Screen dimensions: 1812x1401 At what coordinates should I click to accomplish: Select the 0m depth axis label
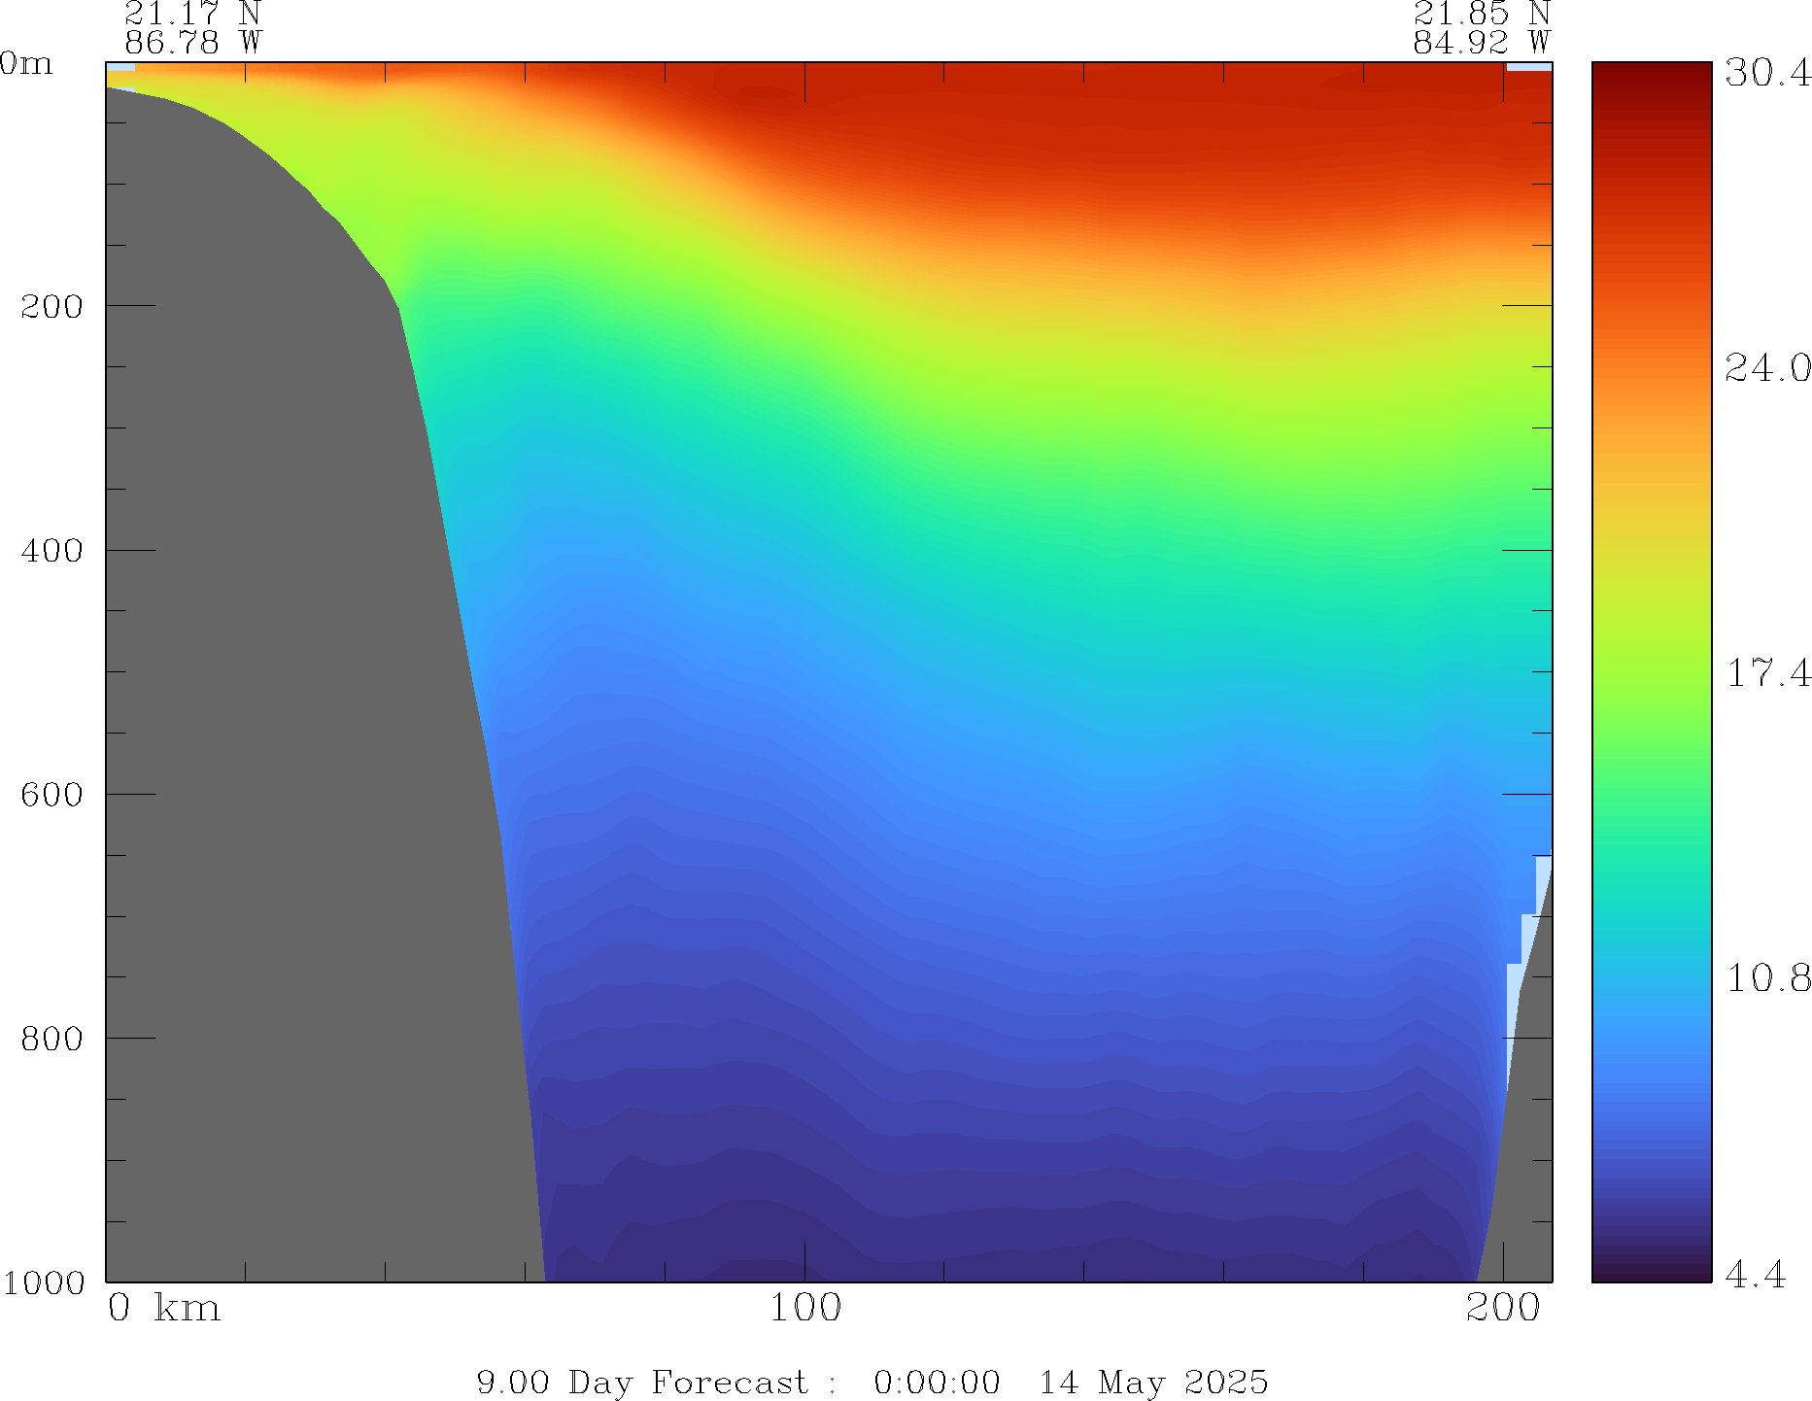[26, 64]
